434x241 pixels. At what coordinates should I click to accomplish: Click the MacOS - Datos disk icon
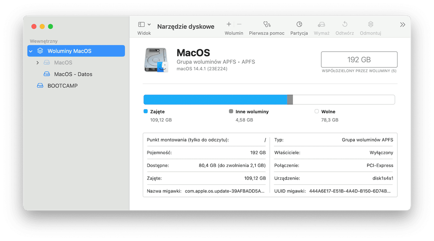pyautogui.click(x=47, y=74)
